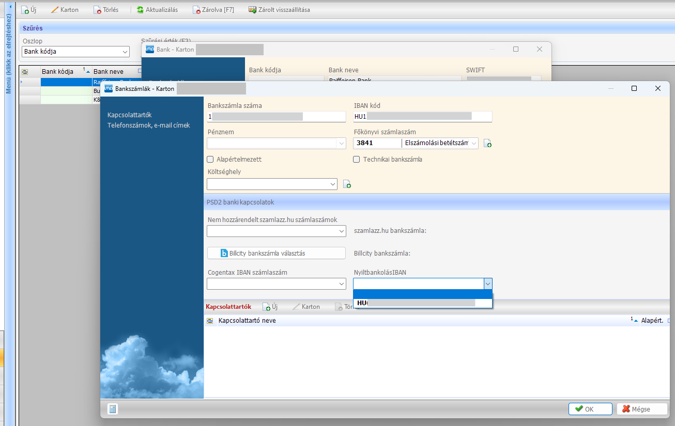This screenshot has width=675, height=426.
Task: Add new Költséghely via plus icon
Action: [x=347, y=184]
